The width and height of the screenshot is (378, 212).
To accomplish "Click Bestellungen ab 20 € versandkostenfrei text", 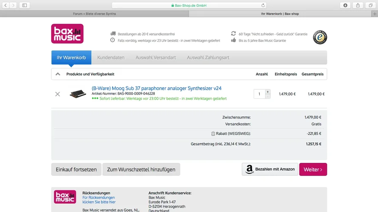I will tap(146, 34).
